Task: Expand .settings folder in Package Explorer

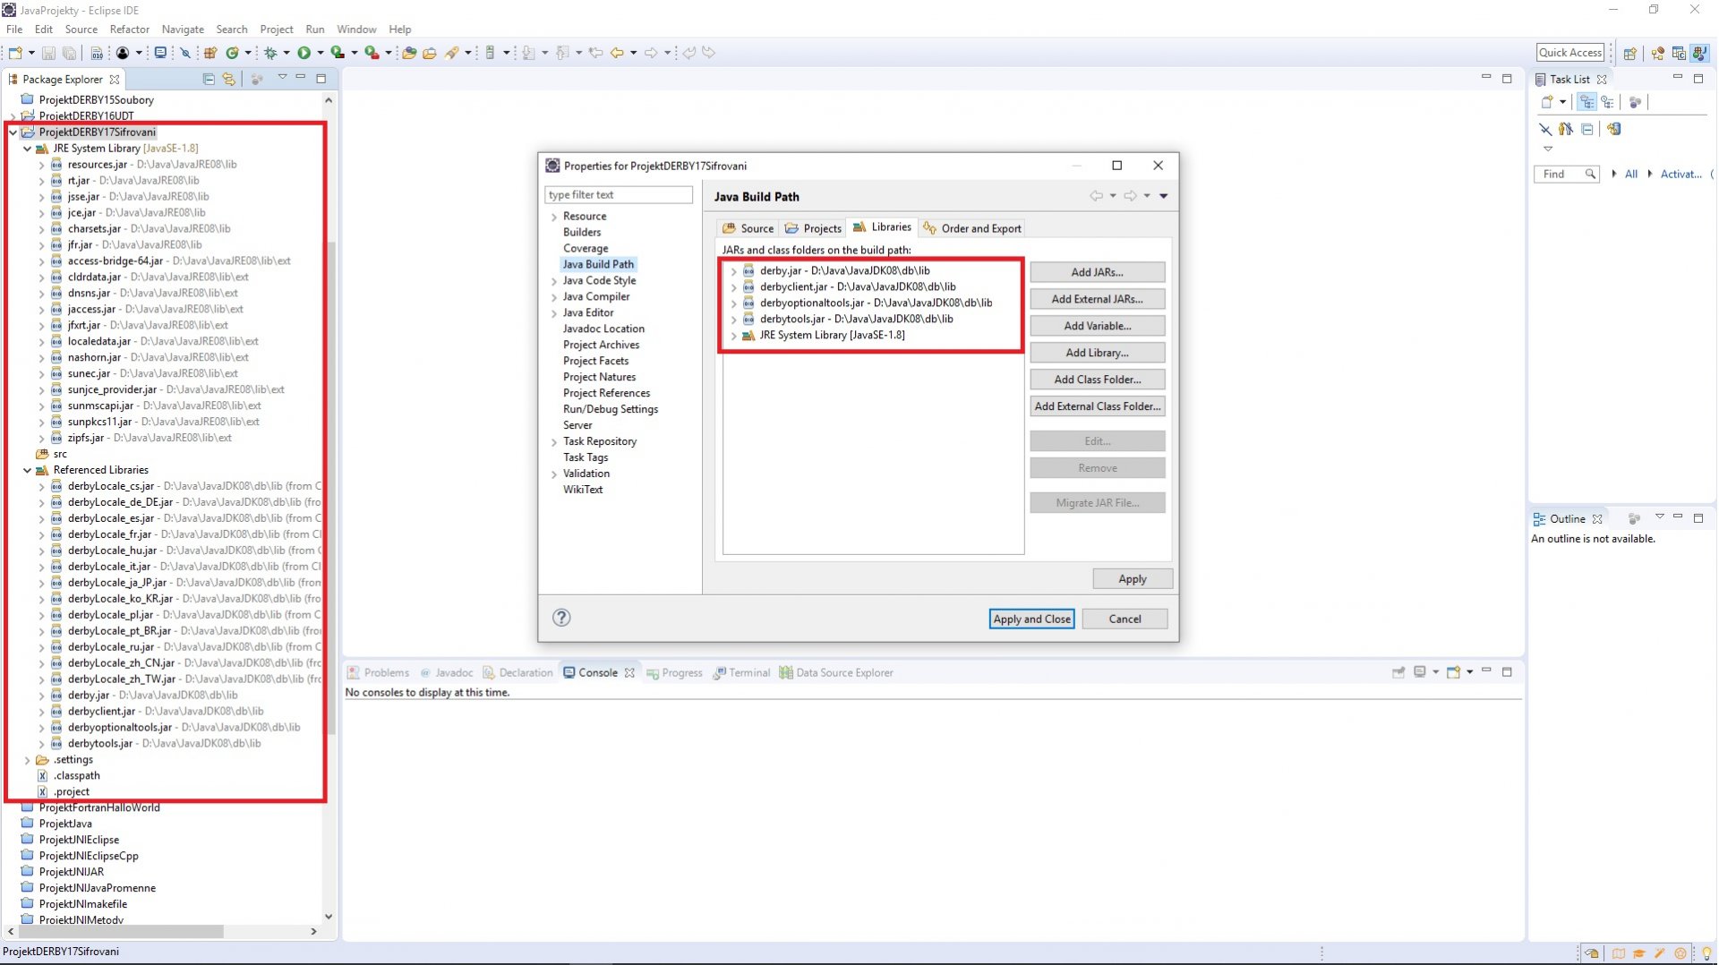Action: click(x=27, y=760)
